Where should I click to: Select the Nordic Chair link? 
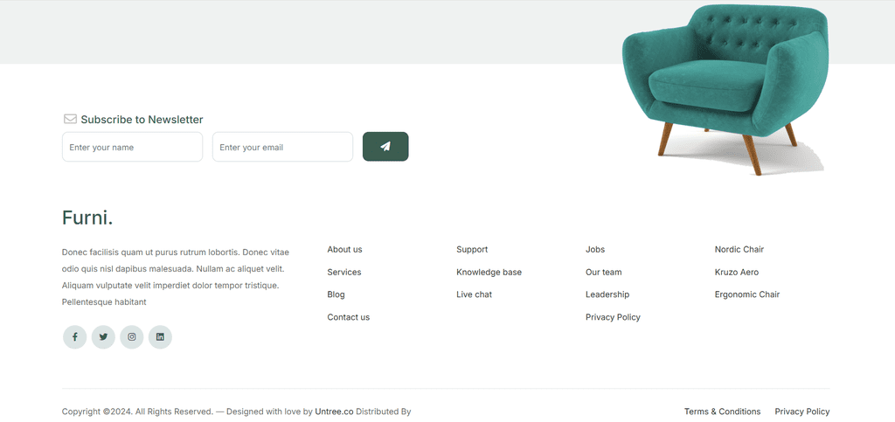[739, 250]
